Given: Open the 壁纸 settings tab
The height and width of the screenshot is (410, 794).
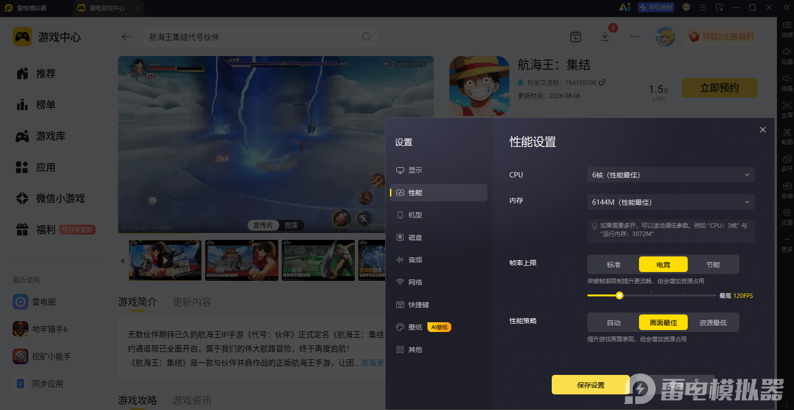Looking at the screenshot, I should tap(439, 327).
